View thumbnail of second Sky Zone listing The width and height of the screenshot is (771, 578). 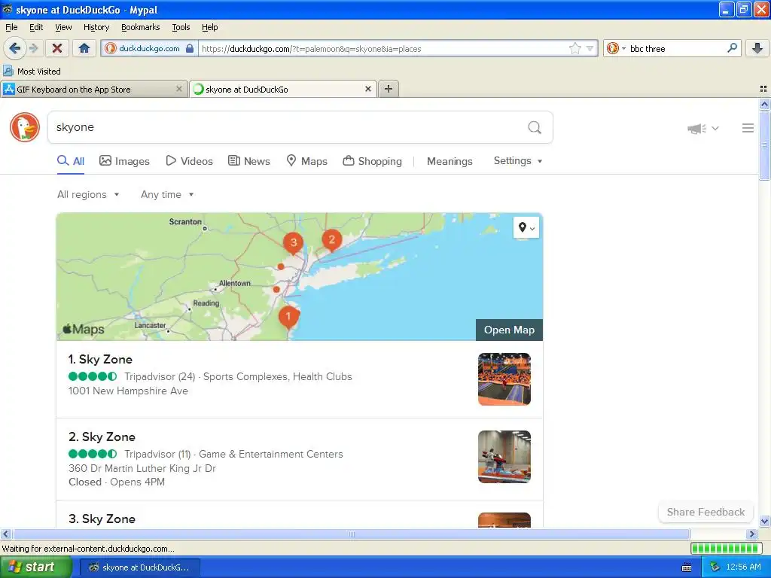(x=504, y=457)
